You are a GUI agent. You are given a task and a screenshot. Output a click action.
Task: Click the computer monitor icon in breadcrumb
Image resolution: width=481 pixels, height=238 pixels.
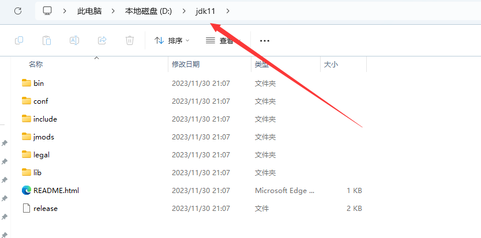[47, 11]
